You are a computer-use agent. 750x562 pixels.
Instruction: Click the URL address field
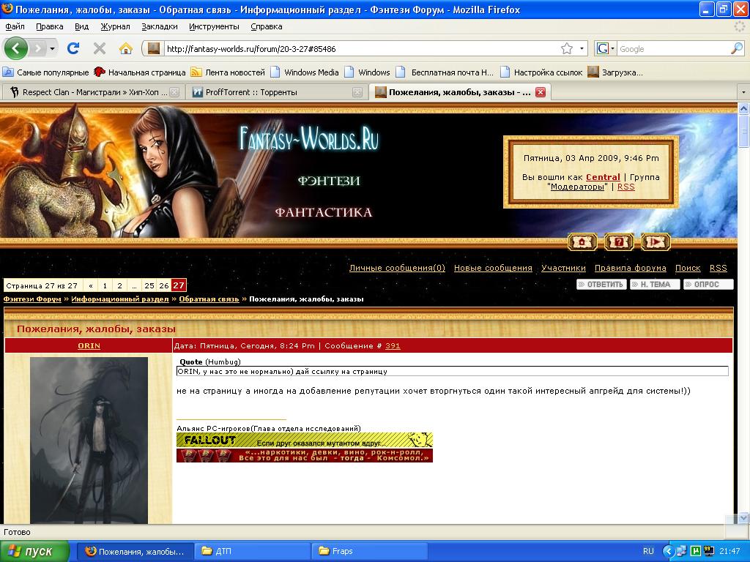click(x=361, y=49)
